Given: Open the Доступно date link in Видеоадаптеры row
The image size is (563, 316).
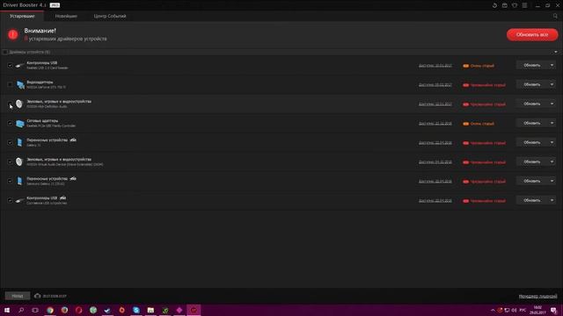Looking at the screenshot, I should click(x=435, y=85).
